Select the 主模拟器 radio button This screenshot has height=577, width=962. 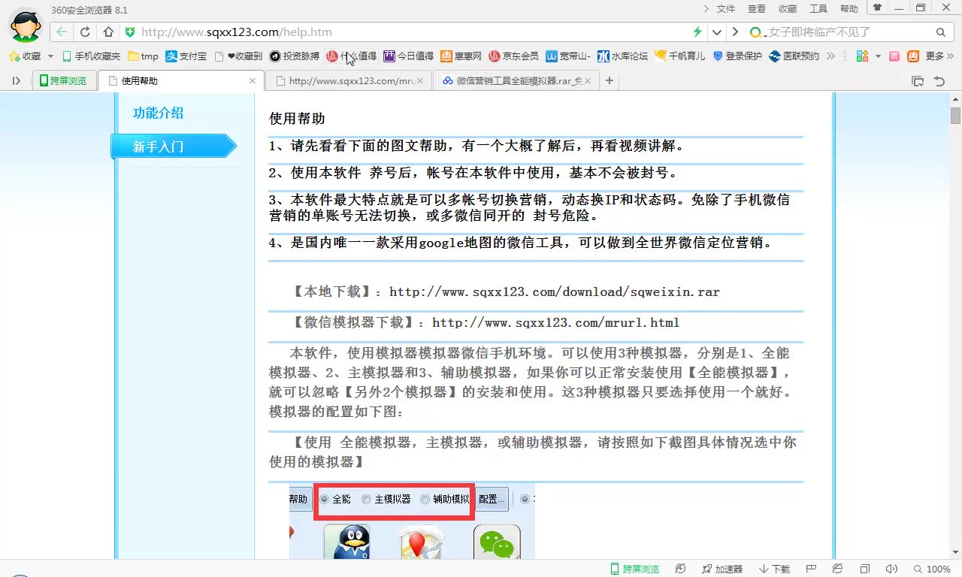366,499
